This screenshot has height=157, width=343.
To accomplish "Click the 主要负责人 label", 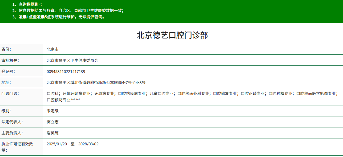I will [x=12, y=133].
